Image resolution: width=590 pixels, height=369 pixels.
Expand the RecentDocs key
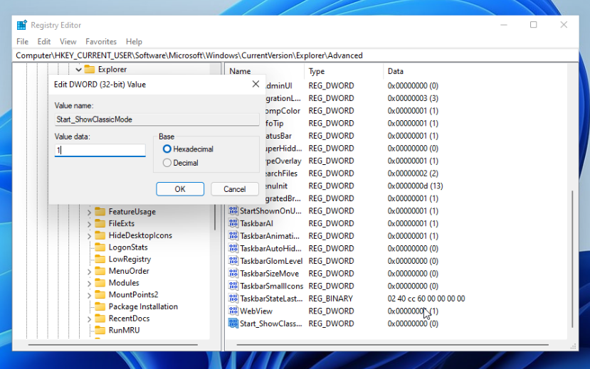[x=89, y=319]
